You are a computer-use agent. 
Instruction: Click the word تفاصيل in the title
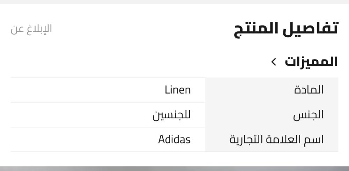[311, 28]
